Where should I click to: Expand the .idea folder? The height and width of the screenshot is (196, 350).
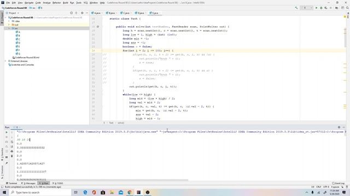pos(9,21)
